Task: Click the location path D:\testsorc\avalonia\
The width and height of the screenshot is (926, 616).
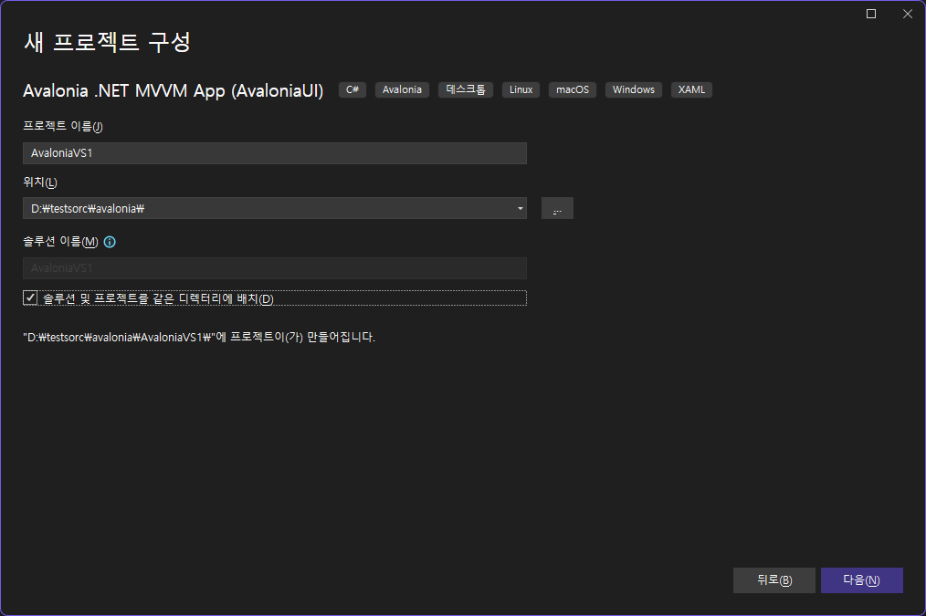Action: coord(88,208)
